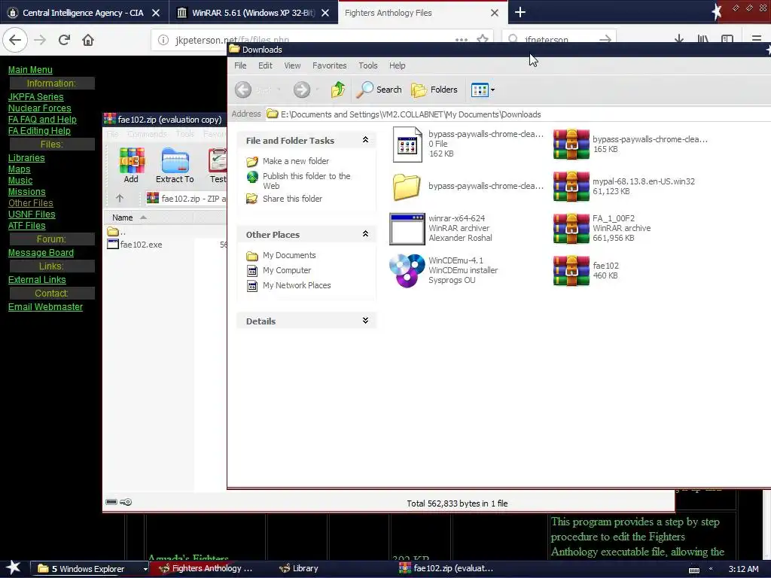771x578 pixels.
Task: Switch to WinRAR 5.61 browser tab
Action: [x=253, y=13]
